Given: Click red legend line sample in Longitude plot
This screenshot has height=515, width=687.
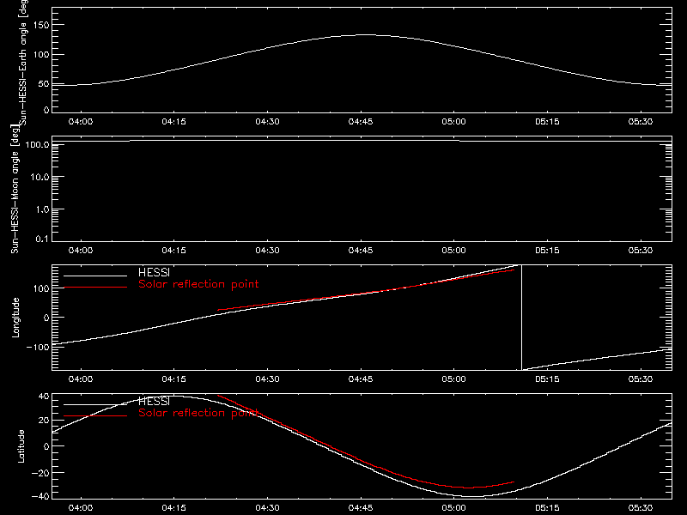Looking at the screenshot, I should (x=95, y=288).
